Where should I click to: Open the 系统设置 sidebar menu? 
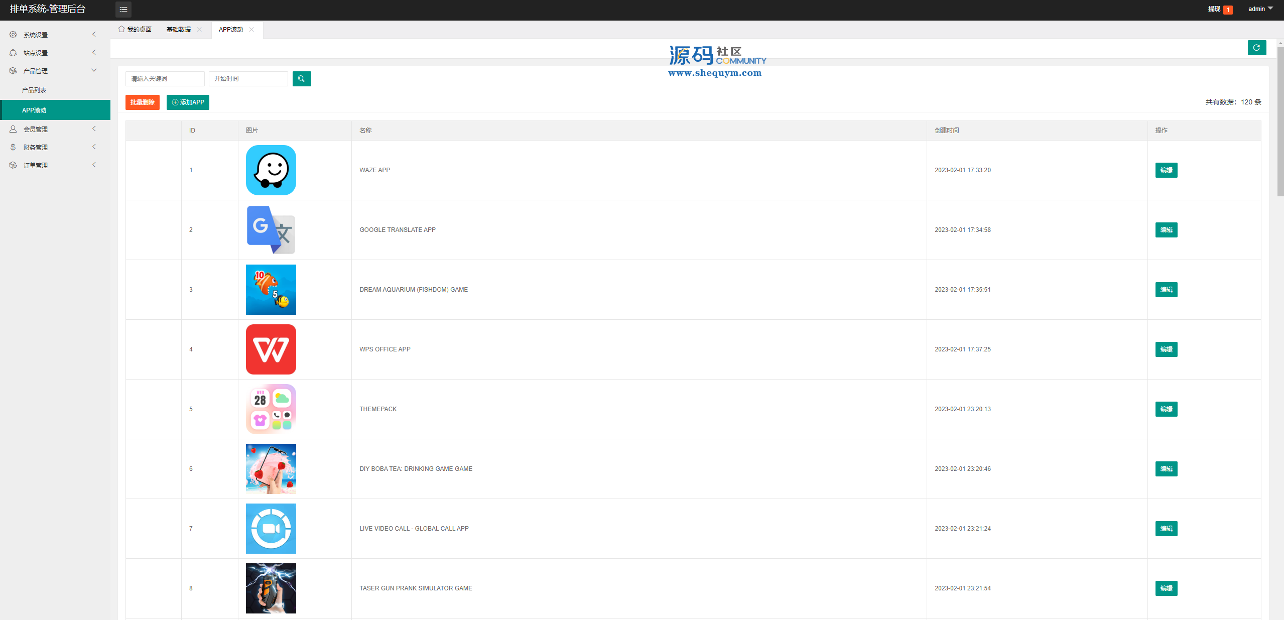55,35
